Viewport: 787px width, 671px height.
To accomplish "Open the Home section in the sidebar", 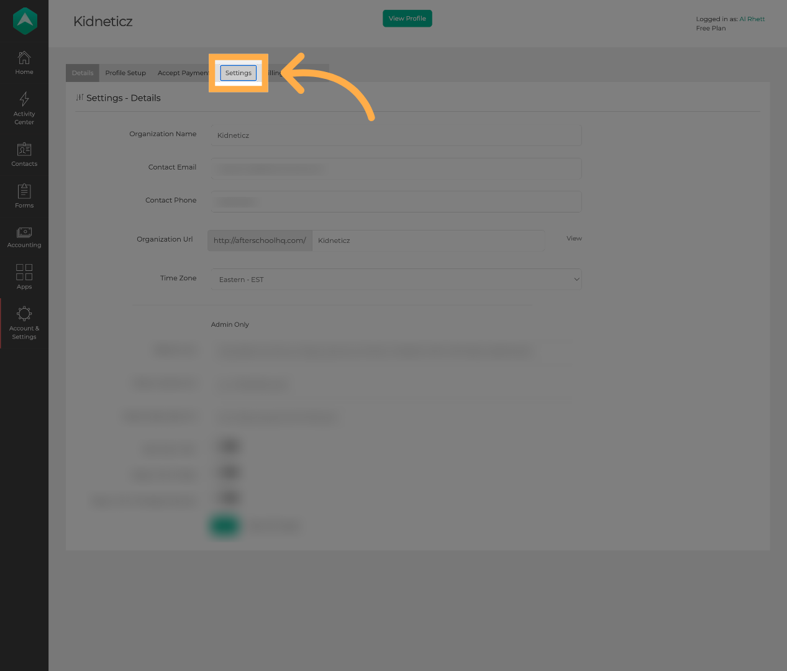I will point(24,62).
